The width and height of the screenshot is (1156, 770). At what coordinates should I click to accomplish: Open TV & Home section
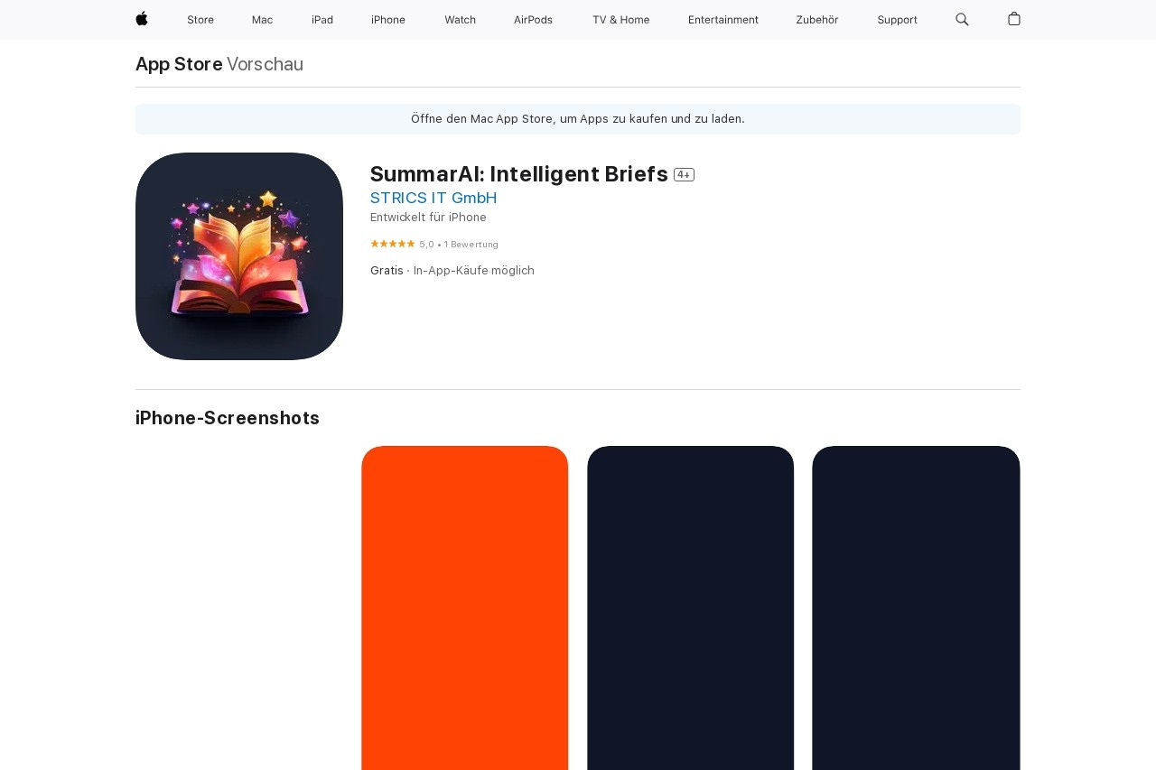[x=620, y=20]
